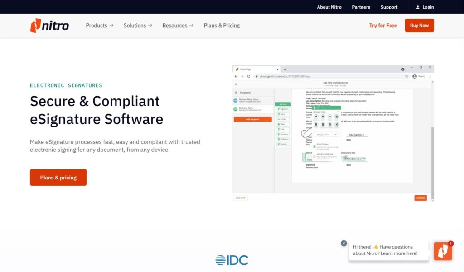Click the X icon beside Add Text and Signatures

(x=236, y=84)
